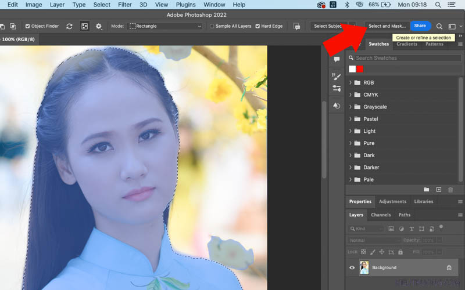Expand the CMYK swatch group
465x290 pixels.
coord(350,95)
